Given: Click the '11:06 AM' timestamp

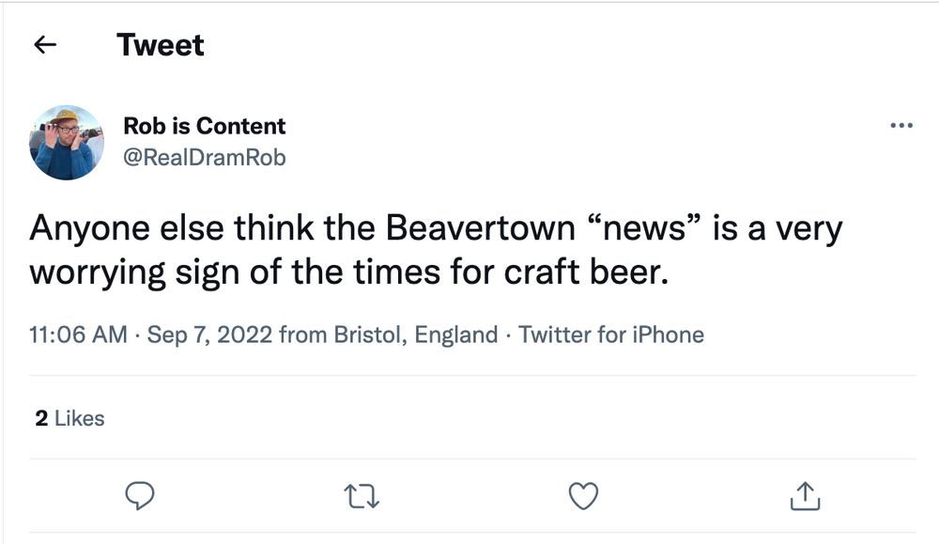Looking at the screenshot, I should tap(78, 334).
